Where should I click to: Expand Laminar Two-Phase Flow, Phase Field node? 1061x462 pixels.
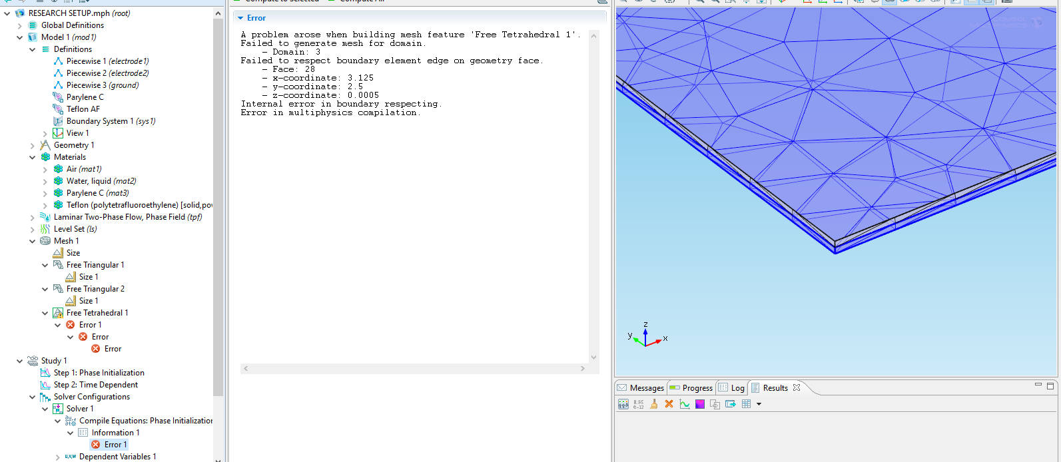coord(33,217)
